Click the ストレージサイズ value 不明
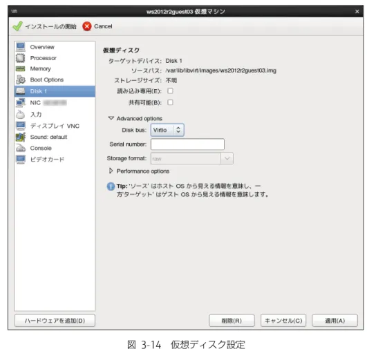 [x=171, y=81]
